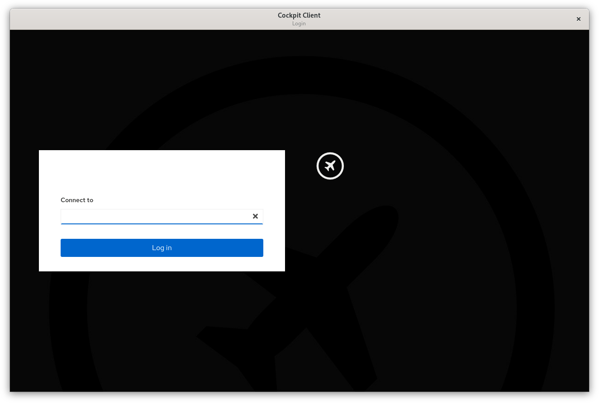599x403 pixels.
Task: Click the white gap between textbox and Log in
Action: click(x=162, y=232)
